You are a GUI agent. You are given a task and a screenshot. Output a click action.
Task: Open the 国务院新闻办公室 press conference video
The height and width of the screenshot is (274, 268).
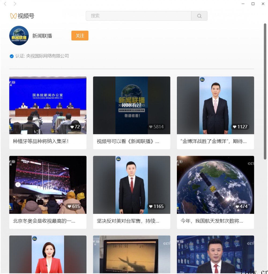pos(48,105)
